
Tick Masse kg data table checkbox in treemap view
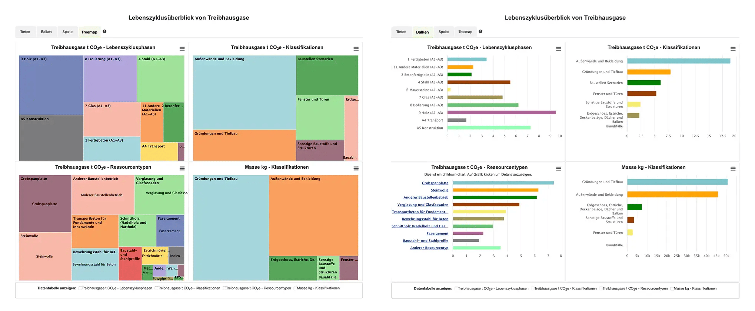tap(295, 288)
